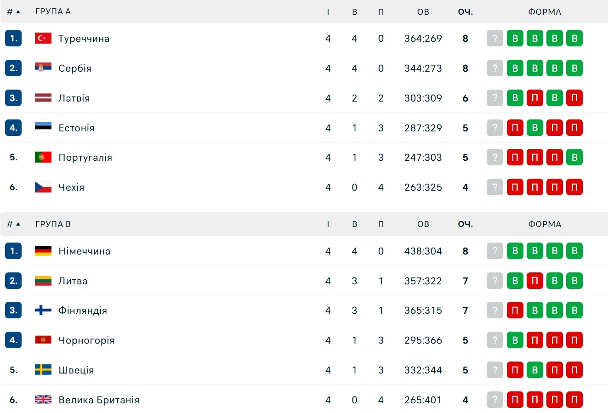Click the Great Britain flag icon
Screen dimensions: 608x413
point(43,400)
